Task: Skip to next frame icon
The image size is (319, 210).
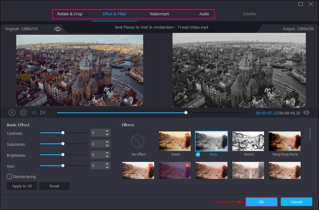Action: 43,113
